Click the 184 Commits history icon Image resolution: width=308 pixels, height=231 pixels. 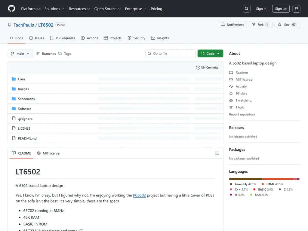(198, 68)
